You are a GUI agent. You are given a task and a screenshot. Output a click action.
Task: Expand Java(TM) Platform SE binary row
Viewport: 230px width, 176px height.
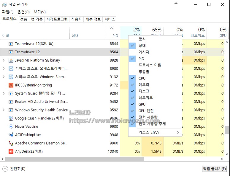click(4, 60)
